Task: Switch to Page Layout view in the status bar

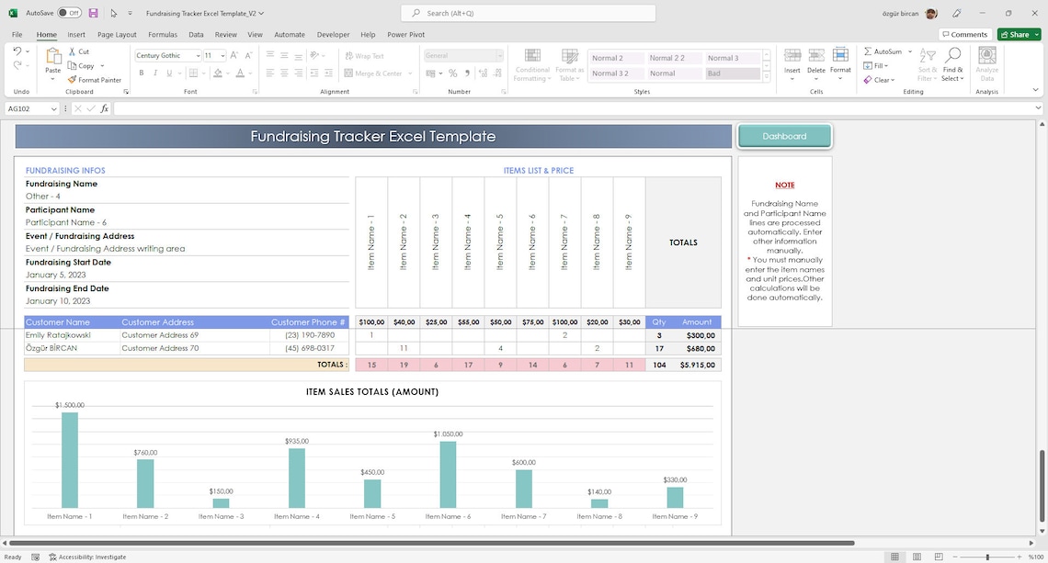Action: [x=917, y=557]
